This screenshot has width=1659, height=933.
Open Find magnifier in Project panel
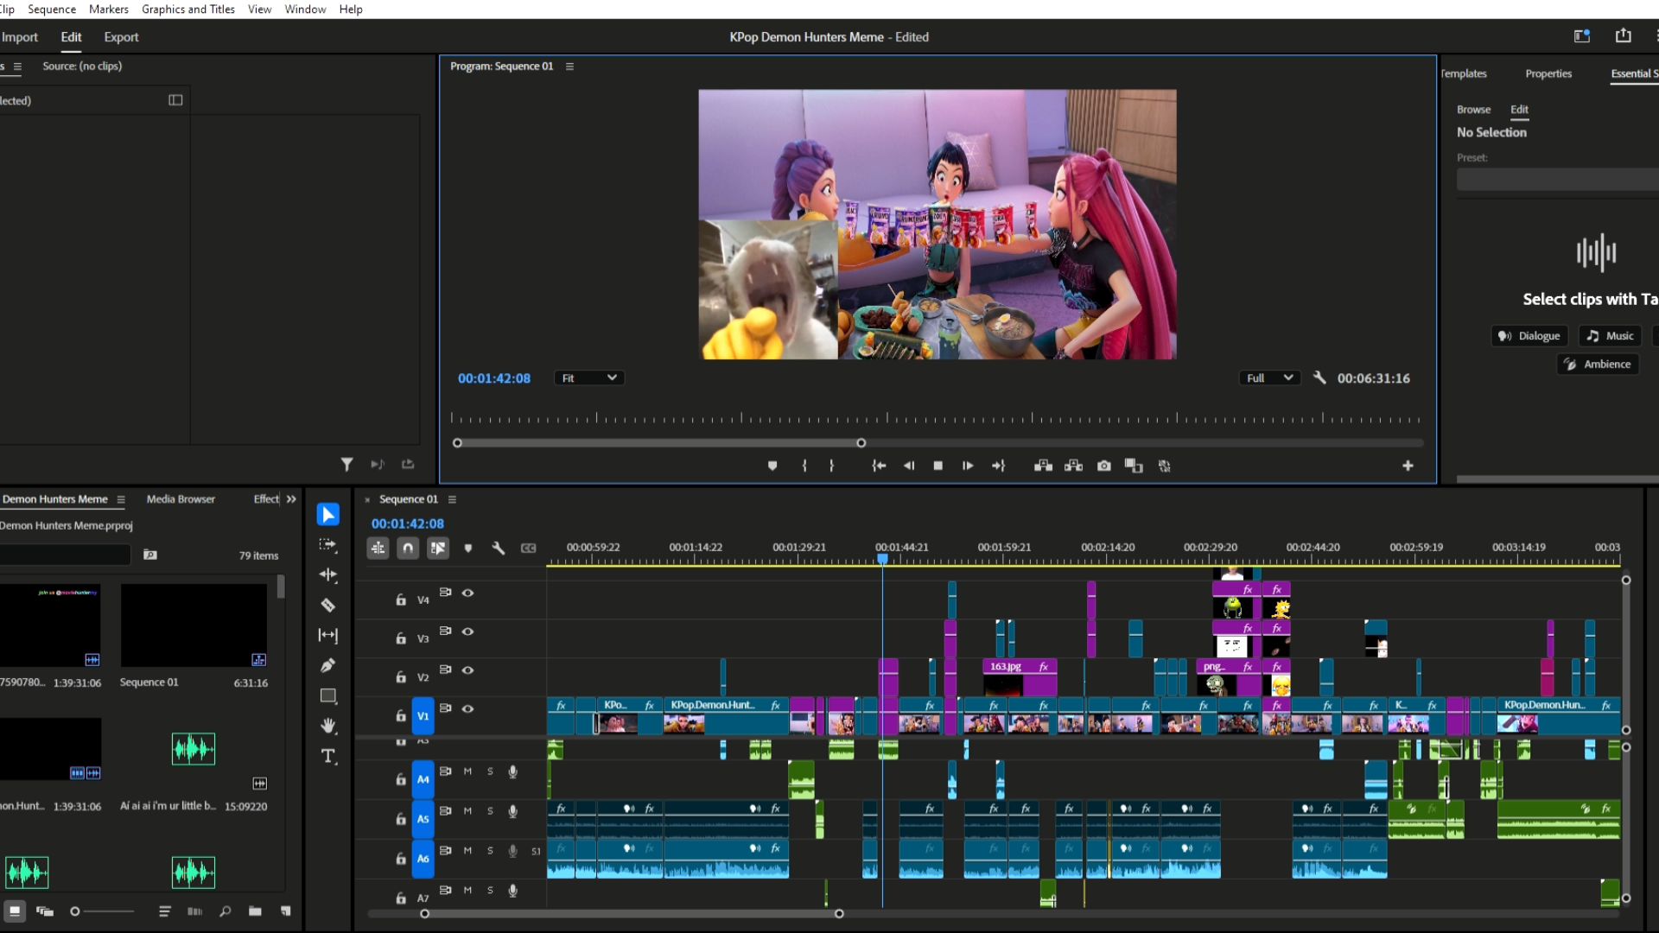(x=225, y=911)
